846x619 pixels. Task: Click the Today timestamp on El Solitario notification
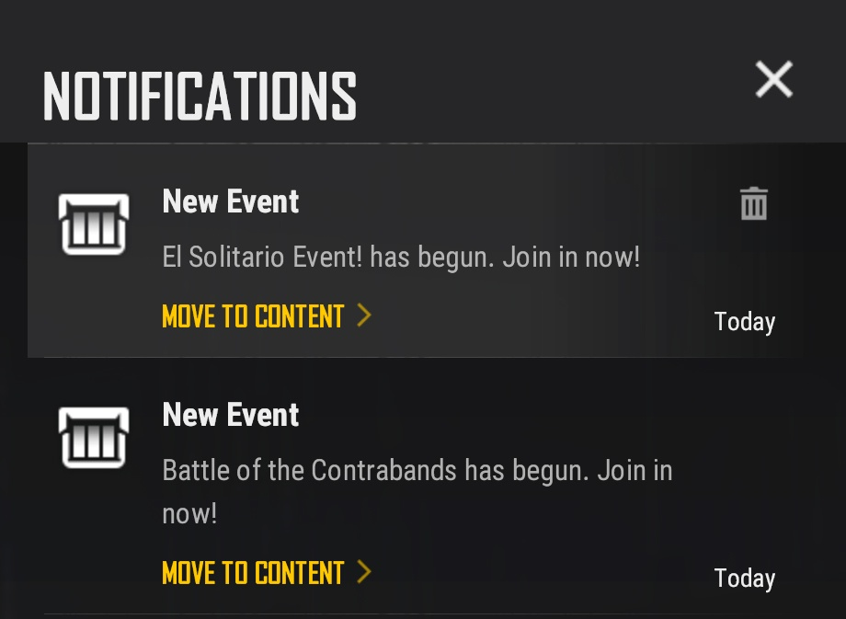[744, 322]
